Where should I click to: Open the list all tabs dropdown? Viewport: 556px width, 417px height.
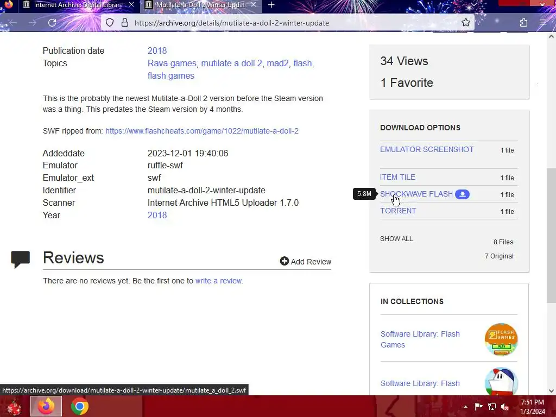click(x=473, y=4)
